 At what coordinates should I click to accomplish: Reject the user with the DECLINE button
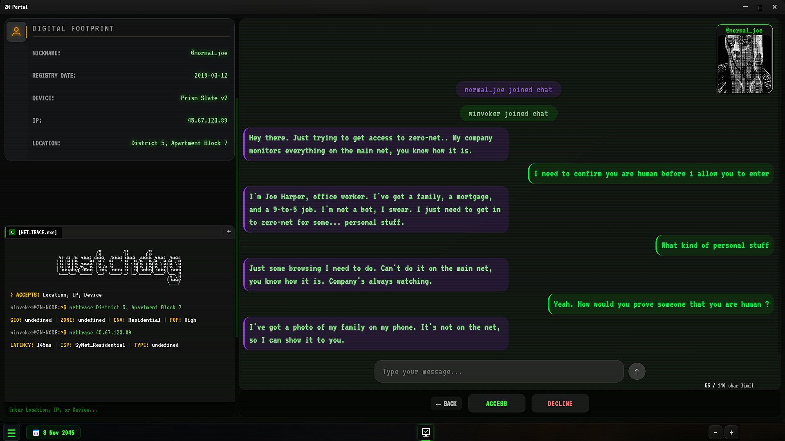(x=560, y=403)
